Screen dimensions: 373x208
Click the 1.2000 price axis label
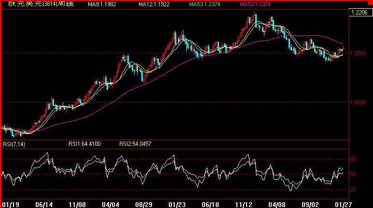[x=358, y=53]
